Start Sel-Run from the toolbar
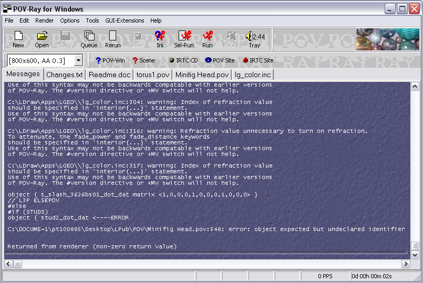Screen dimensions: 423x283 coord(184,39)
